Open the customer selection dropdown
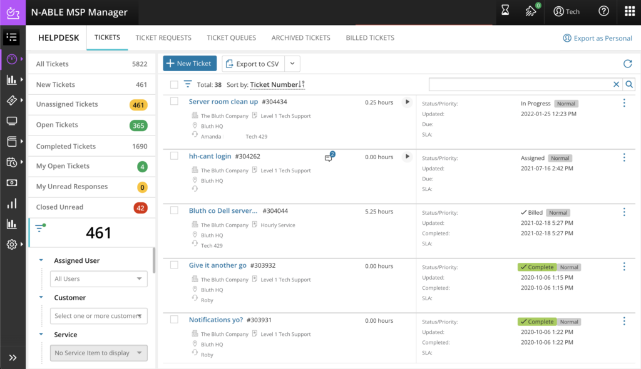The width and height of the screenshot is (641, 369). click(x=98, y=316)
